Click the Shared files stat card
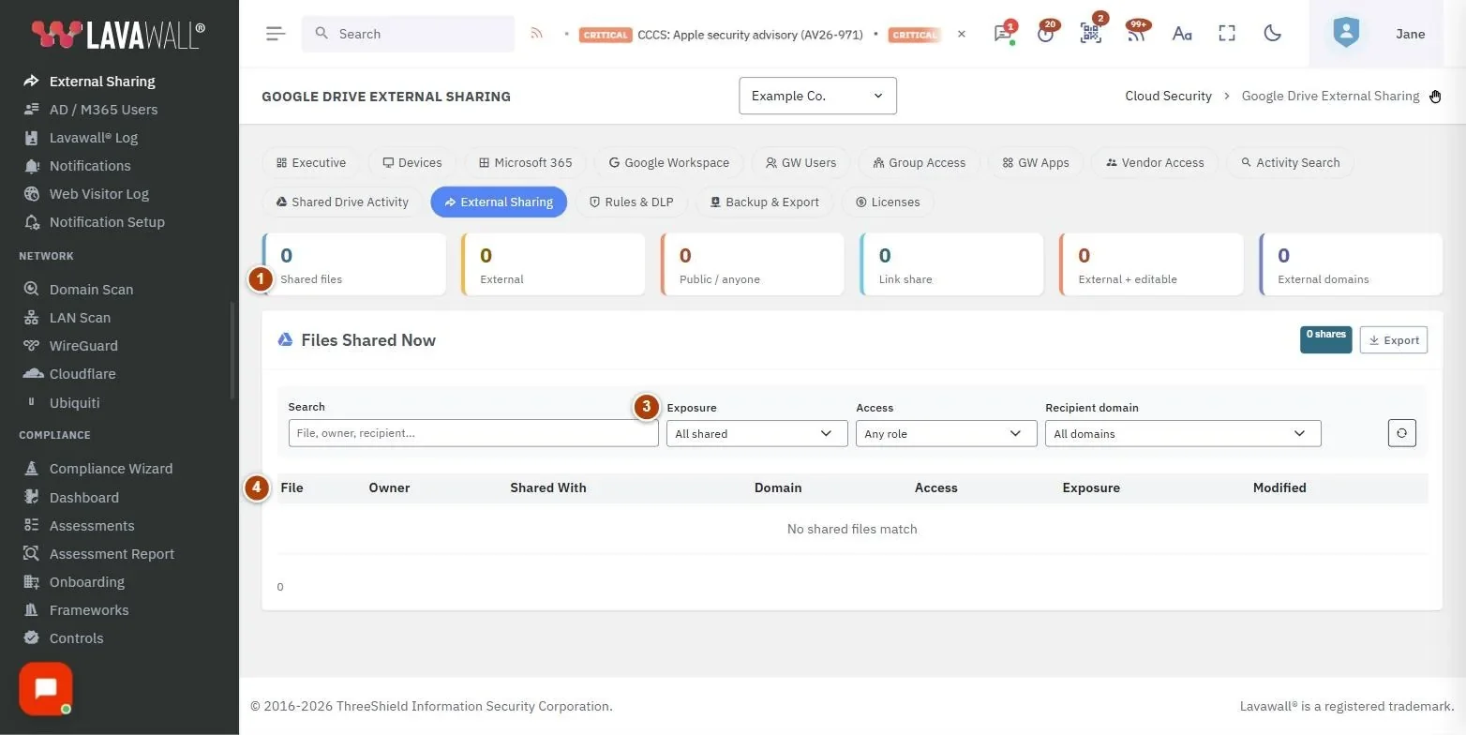The width and height of the screenshot is (1466, 735). (354, 264)
